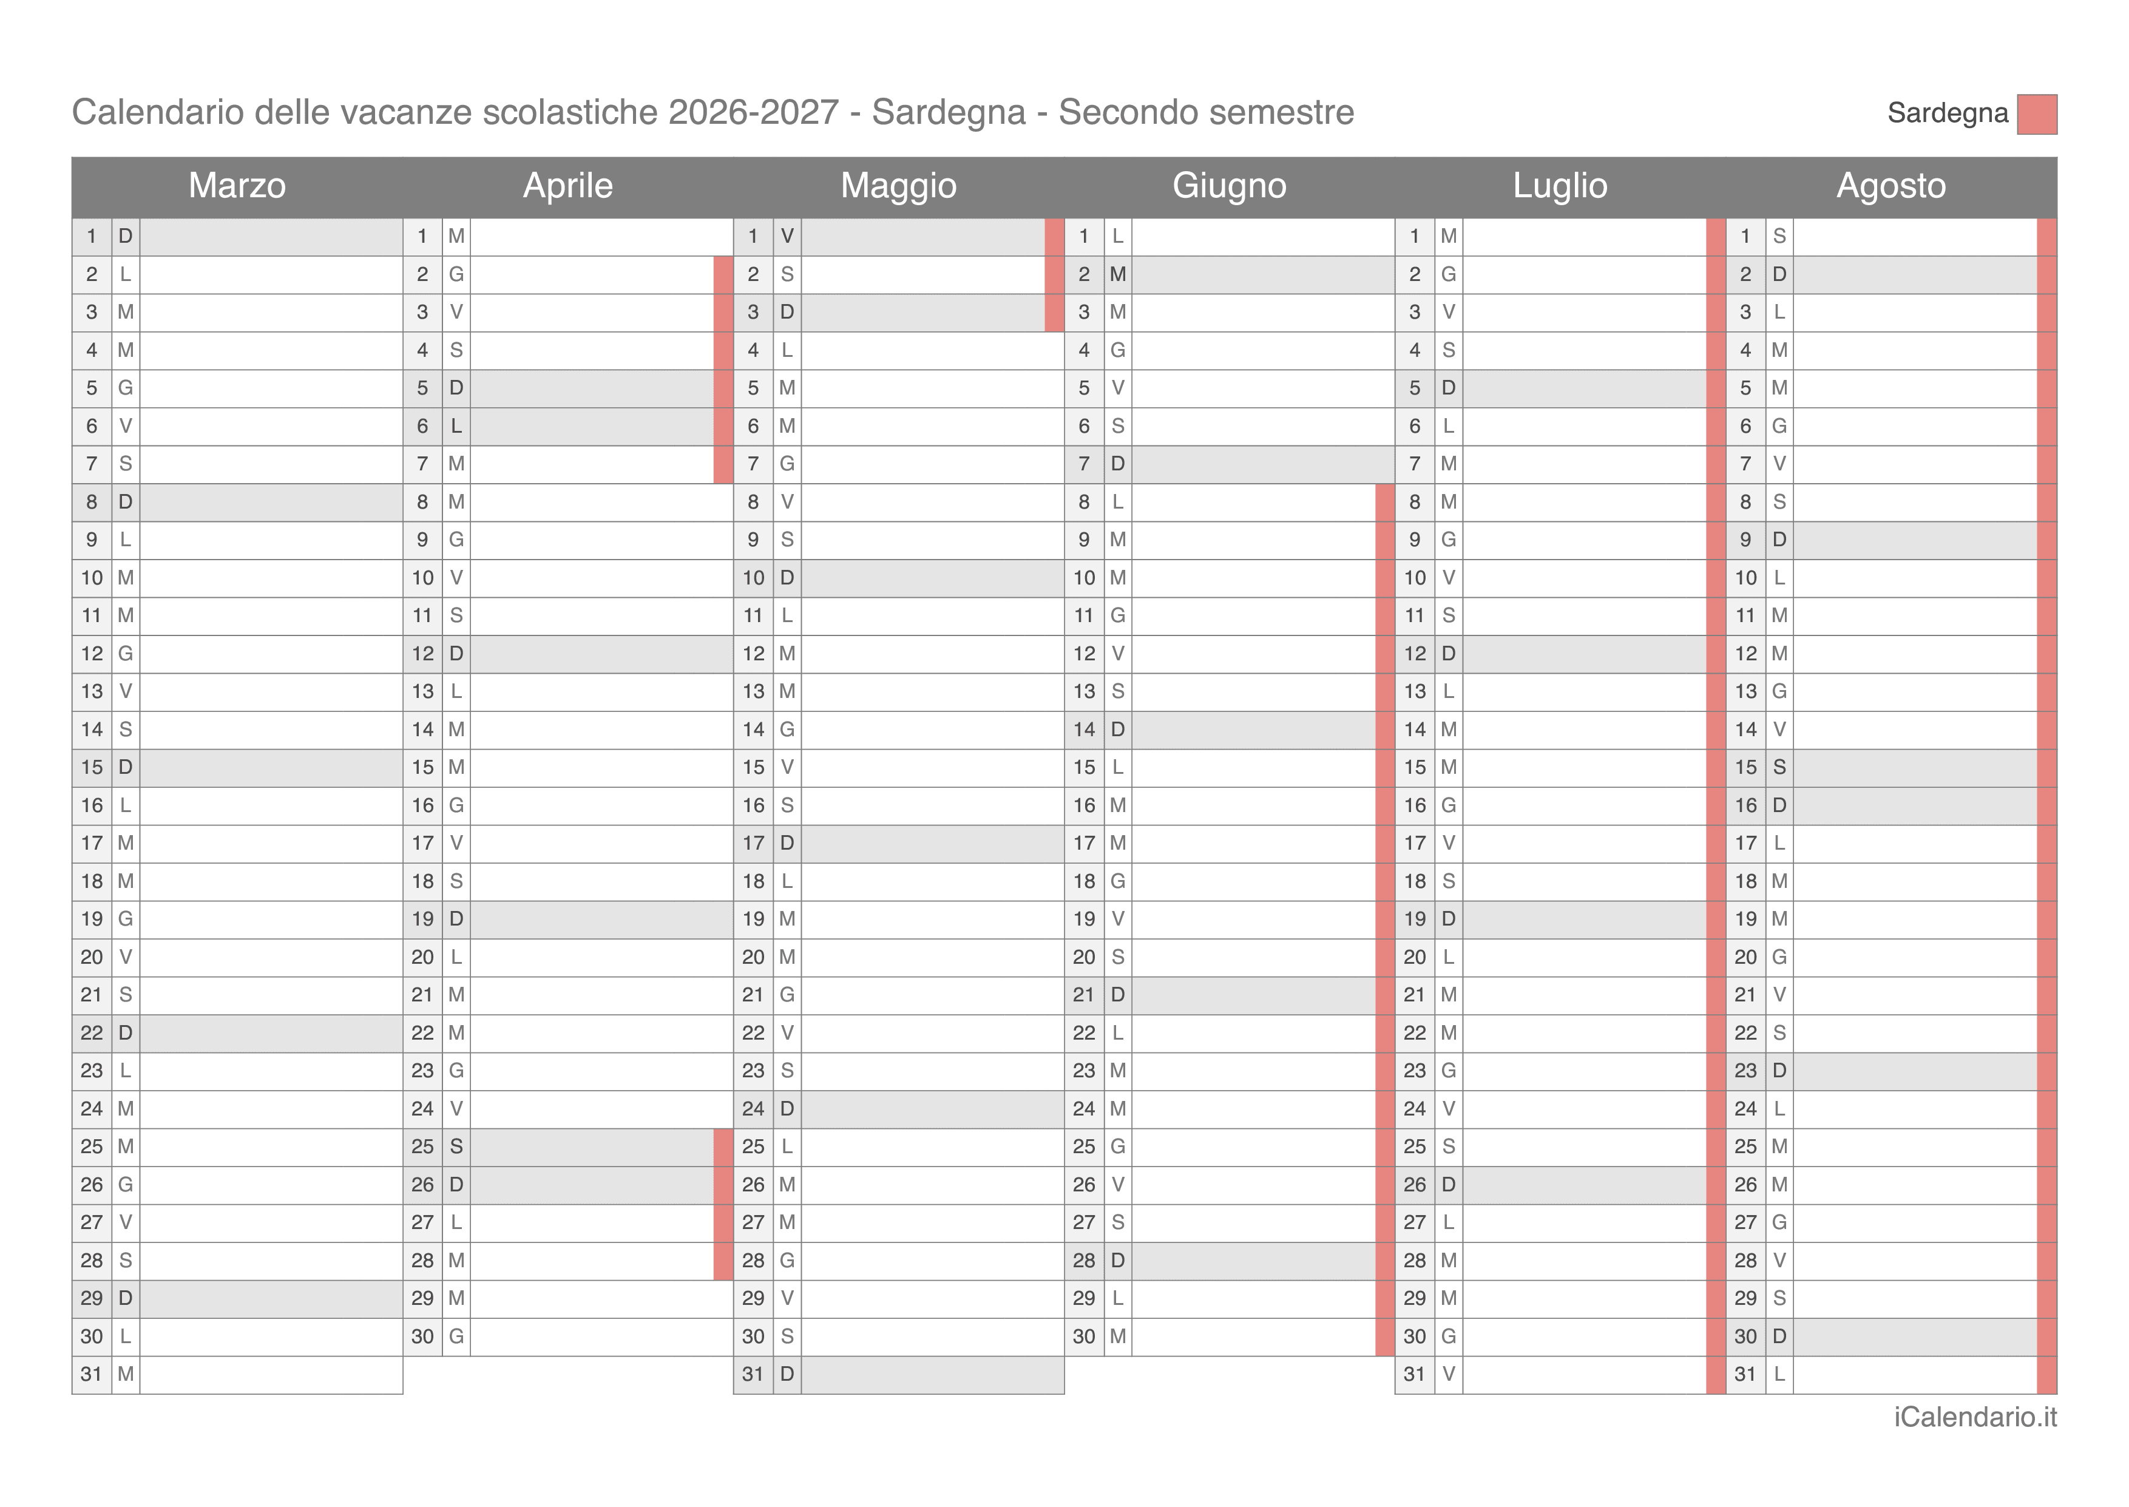The width and height of the screenshot is (2129, 1507).
Task: Click day 6 L in Aprile
Action: click(x=567, y=426)
